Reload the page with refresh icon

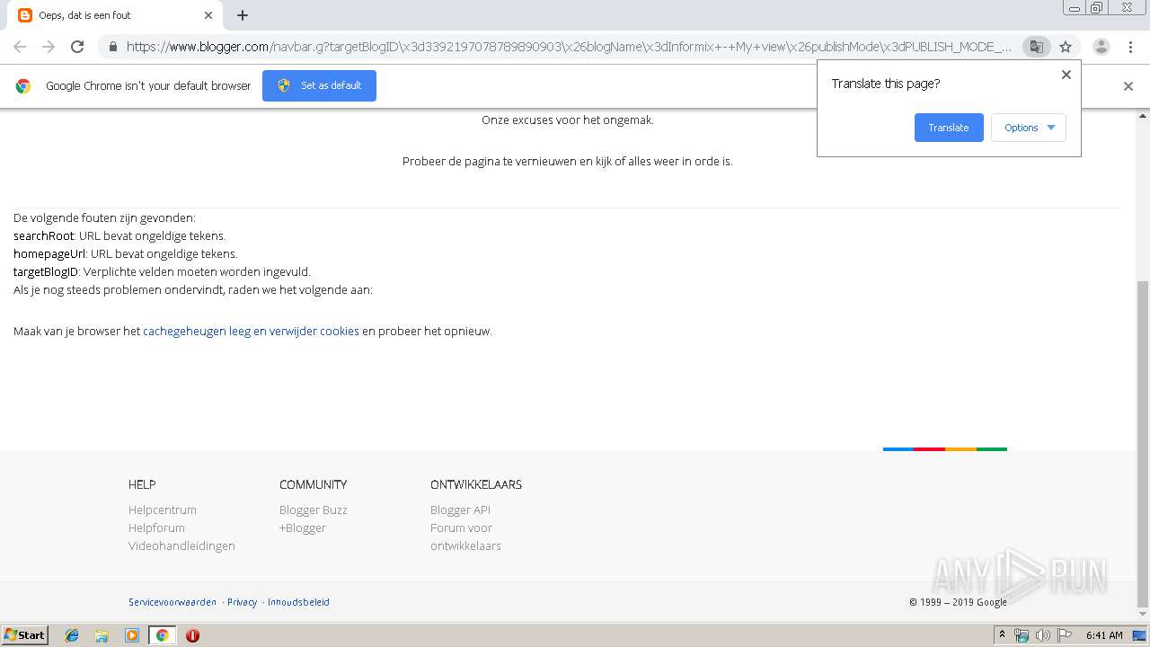pos(77,47)
